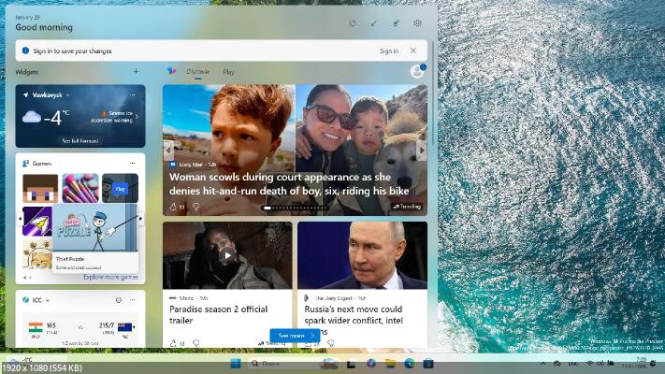
Task: Click the See more button
Action: pos(295,335)
